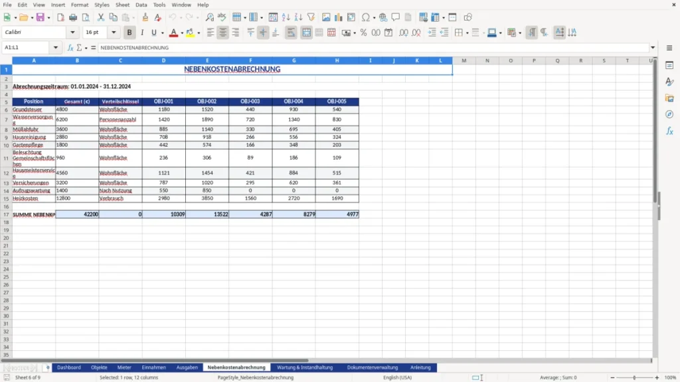Open the special character dropdown arrow
680x382 pixels.
(x=374, y=18)
